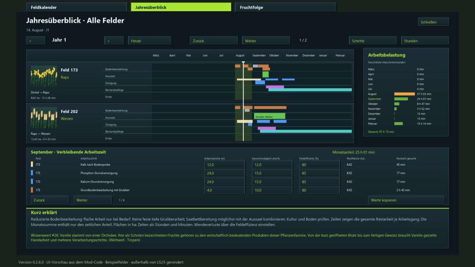Click the Raps → Weizen rotation label
Image resolution: width=475 pixels, height=267 pixels.
click(40, 134)
